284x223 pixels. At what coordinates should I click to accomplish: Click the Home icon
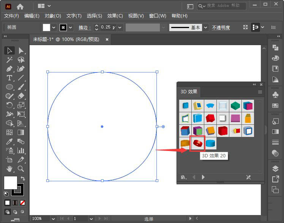(20, 6)
